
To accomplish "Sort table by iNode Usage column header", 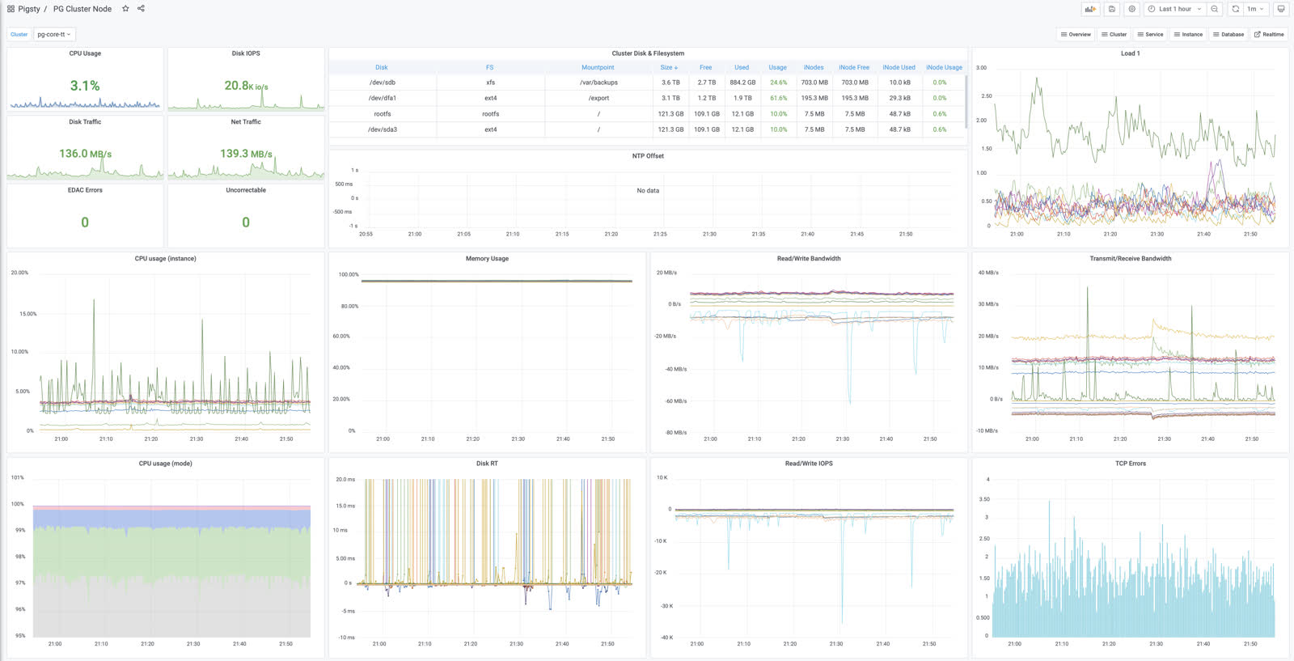I will (944, 67).
